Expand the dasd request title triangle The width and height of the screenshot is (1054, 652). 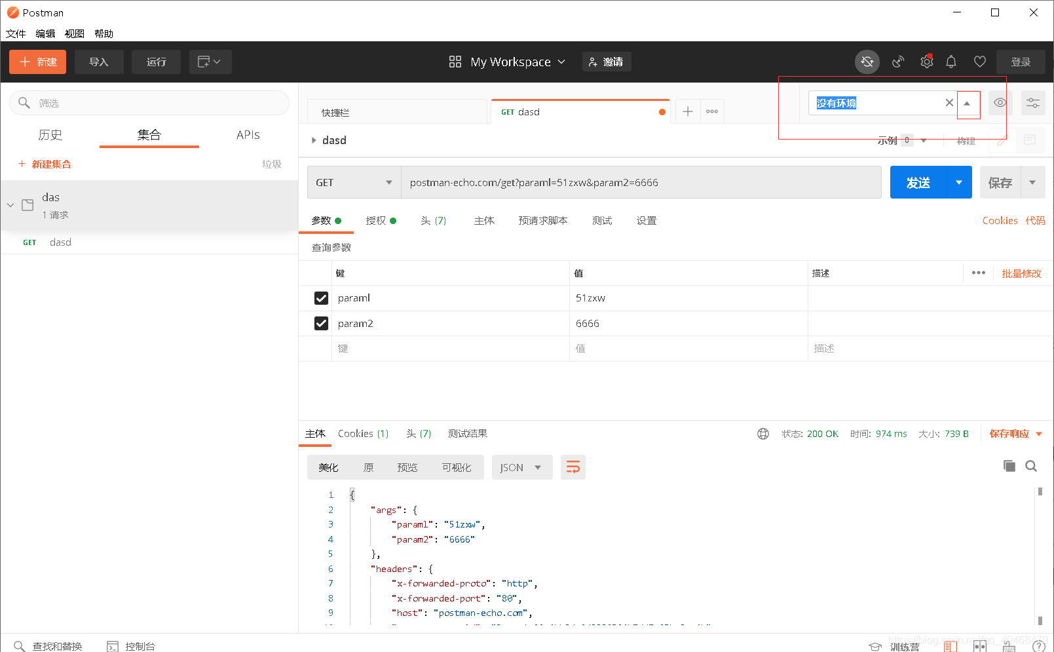314,140
